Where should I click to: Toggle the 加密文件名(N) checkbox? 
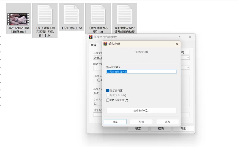pos(108,95)
